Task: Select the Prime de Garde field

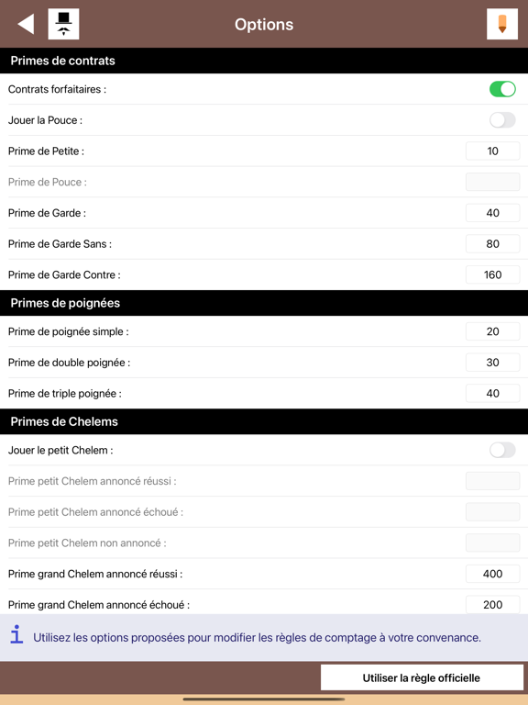Action: pyautogui.click(x=492, y=213)
